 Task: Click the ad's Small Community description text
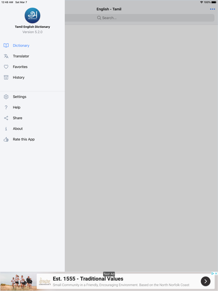[121, 285]
